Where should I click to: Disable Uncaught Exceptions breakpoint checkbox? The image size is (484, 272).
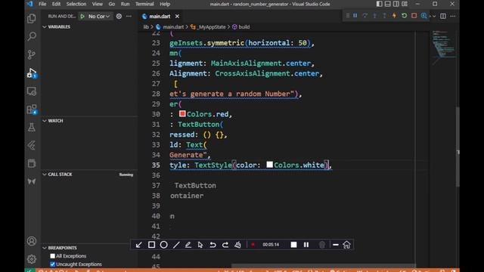[x=52, y=264]
